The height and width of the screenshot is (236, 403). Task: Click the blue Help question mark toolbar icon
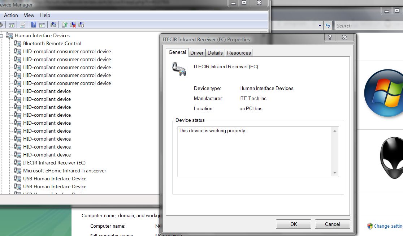pyautogui.click(x=34, y=25)
